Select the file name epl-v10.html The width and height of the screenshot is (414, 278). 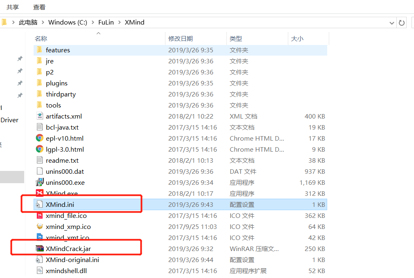click(x=65, y=138)
